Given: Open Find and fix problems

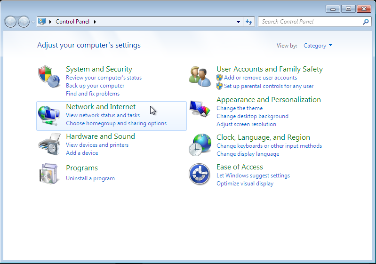Looking at the screenshot, I should [x=93, y=94].
